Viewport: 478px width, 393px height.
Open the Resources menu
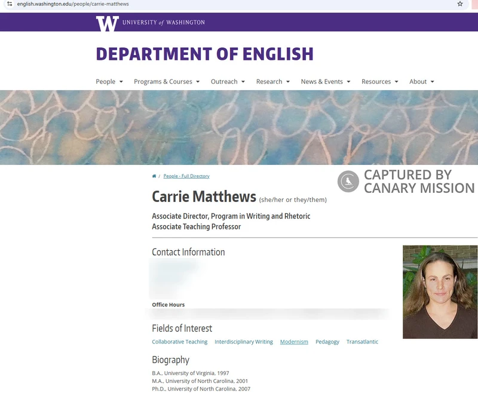376,82
